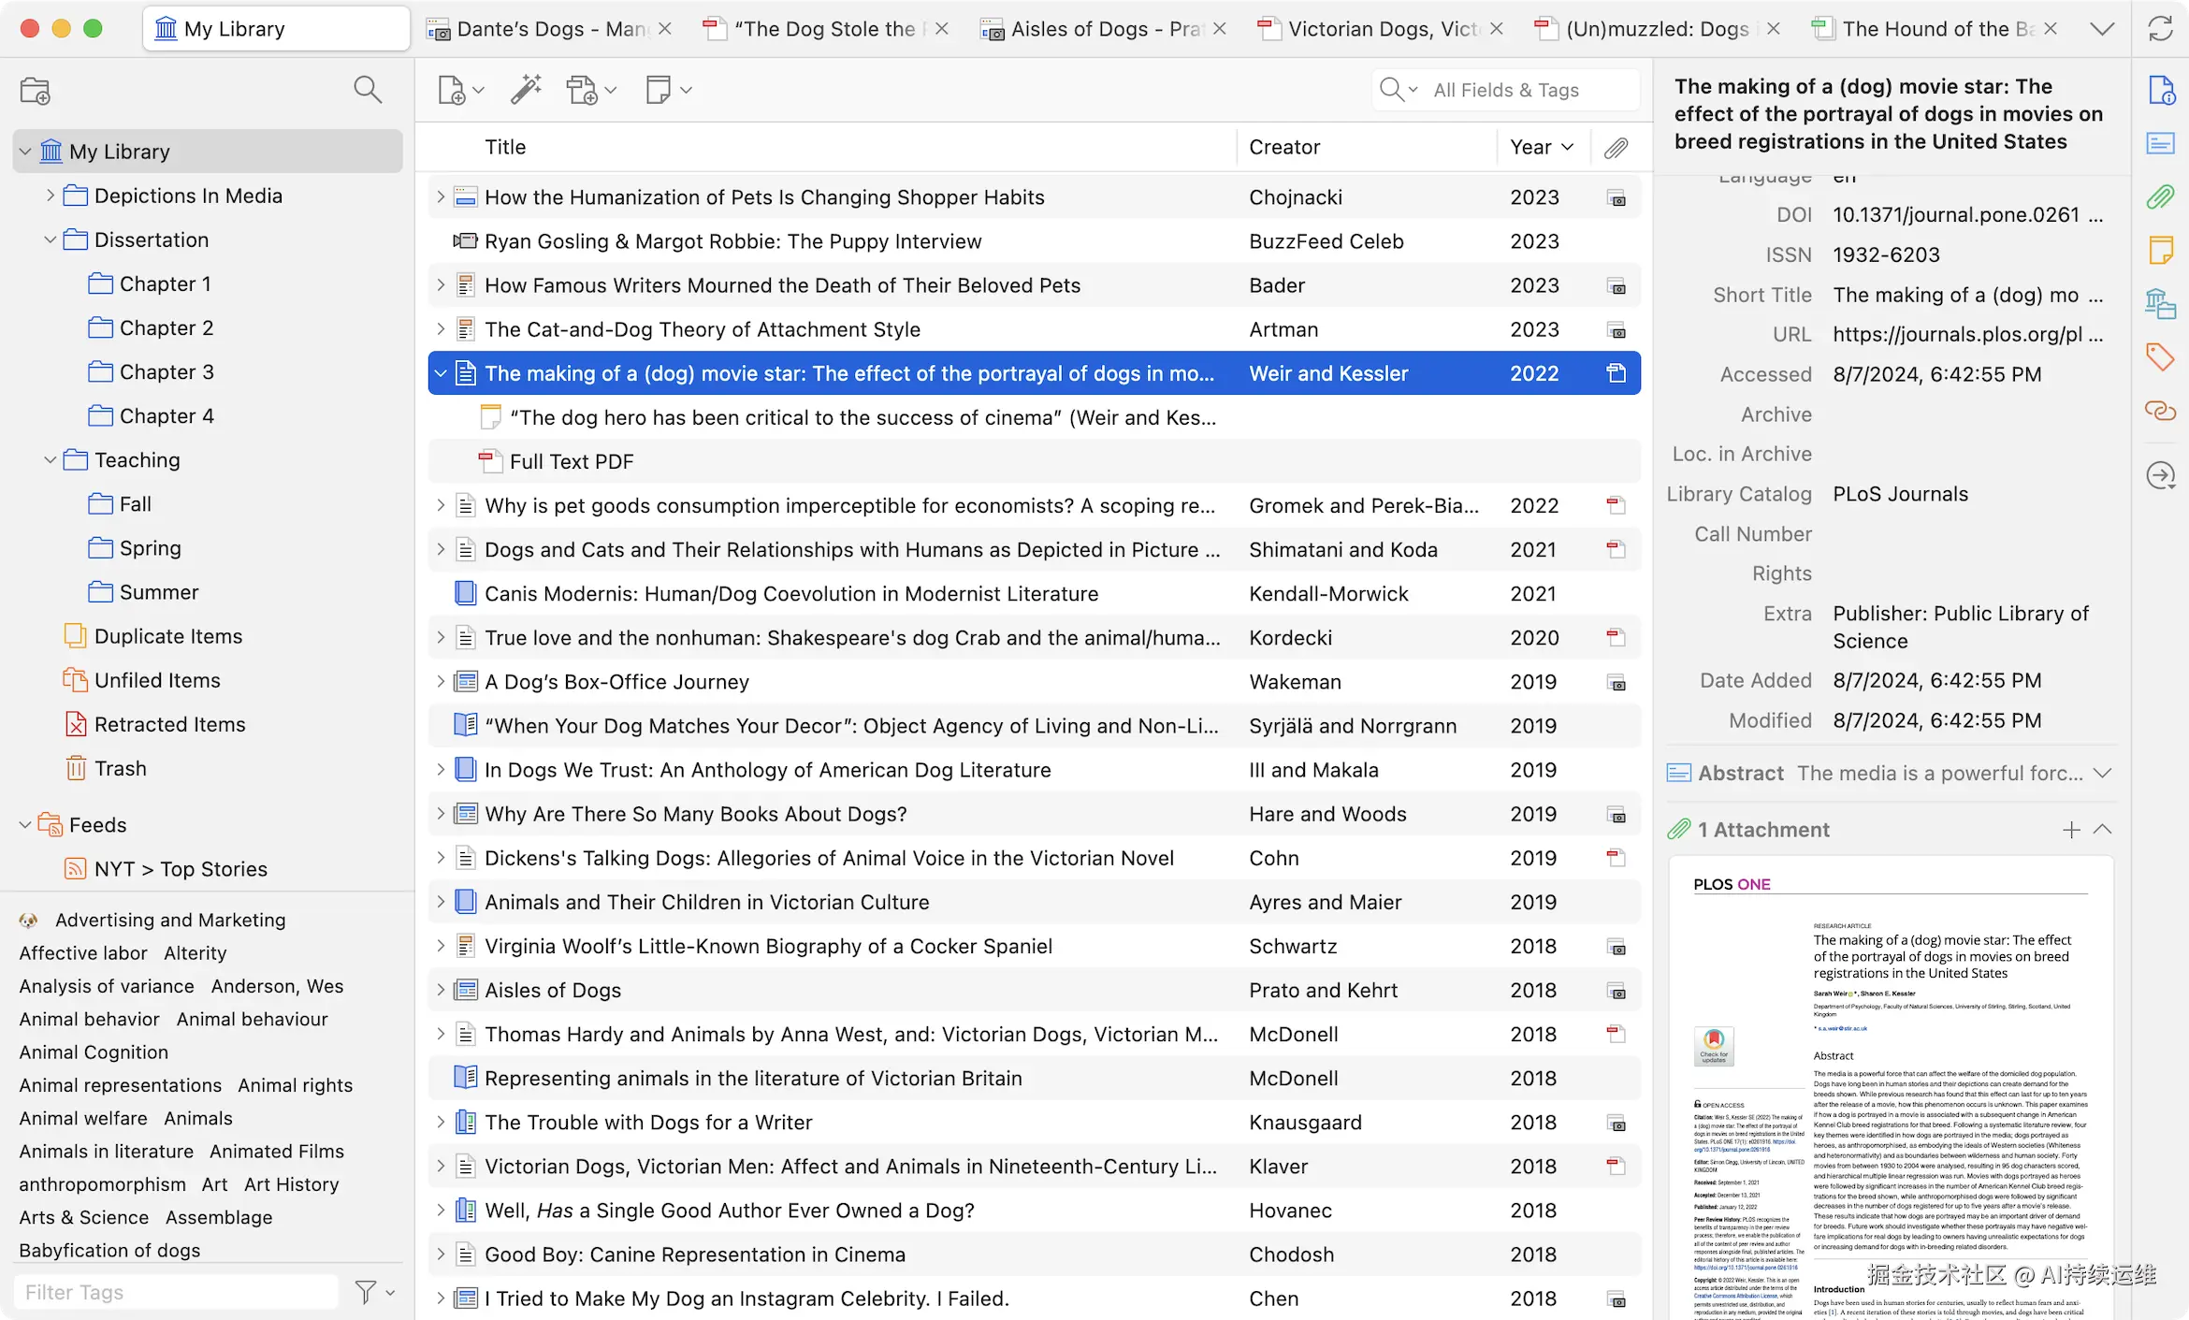The image size is (2189, 1320).
Task: Show attachments via the paperclip icon
Action: pos(2161,196)
